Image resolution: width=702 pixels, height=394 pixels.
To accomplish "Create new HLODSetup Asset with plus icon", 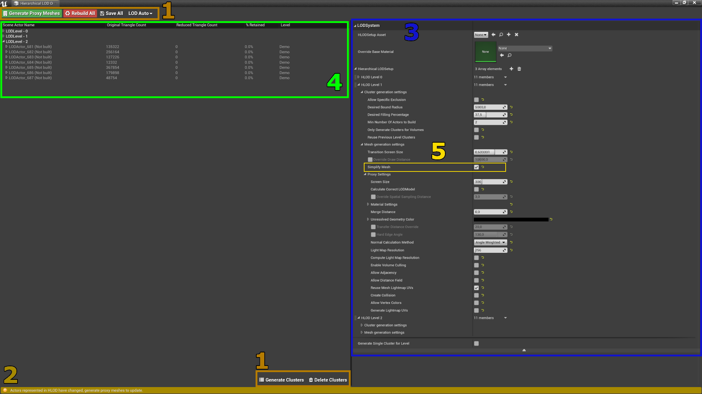I will coord(509,35).
